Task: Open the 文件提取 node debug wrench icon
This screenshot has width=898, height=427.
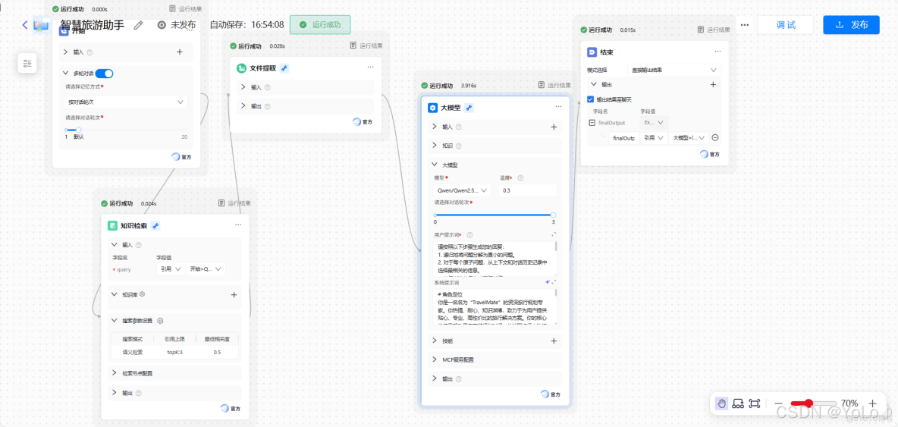Action: (x=284, y=68)
